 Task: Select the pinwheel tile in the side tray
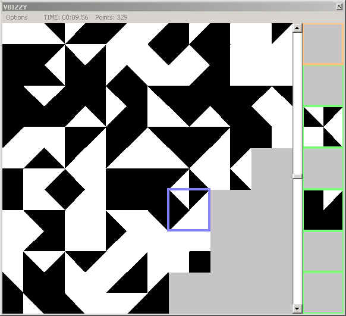(323, 127)
